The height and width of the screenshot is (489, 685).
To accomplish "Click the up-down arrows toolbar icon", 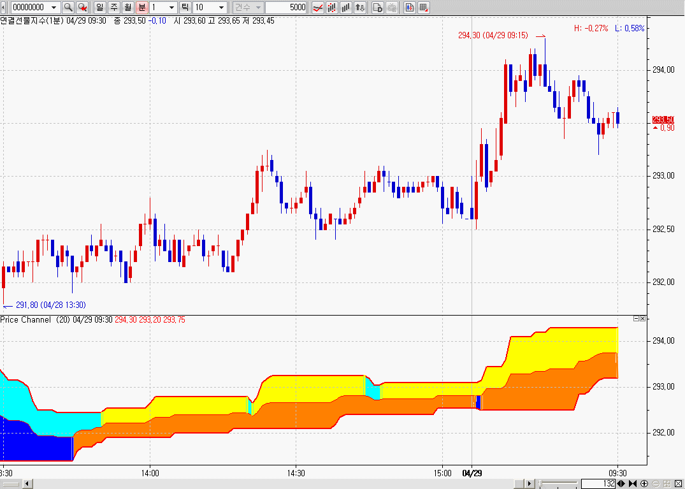I will point(360,8).
